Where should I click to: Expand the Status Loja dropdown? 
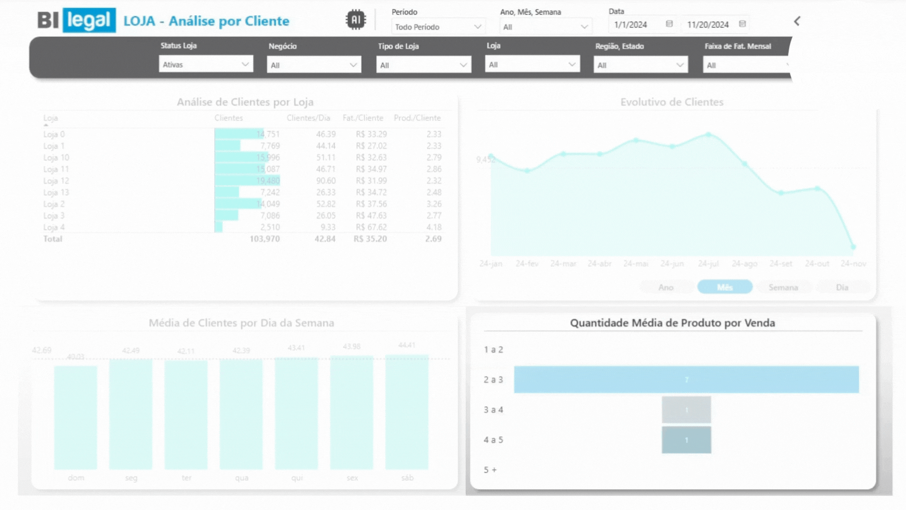[x=206, y=65]
